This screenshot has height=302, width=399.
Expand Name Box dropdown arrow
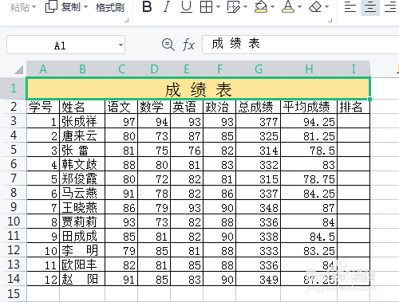coord(120,45)
